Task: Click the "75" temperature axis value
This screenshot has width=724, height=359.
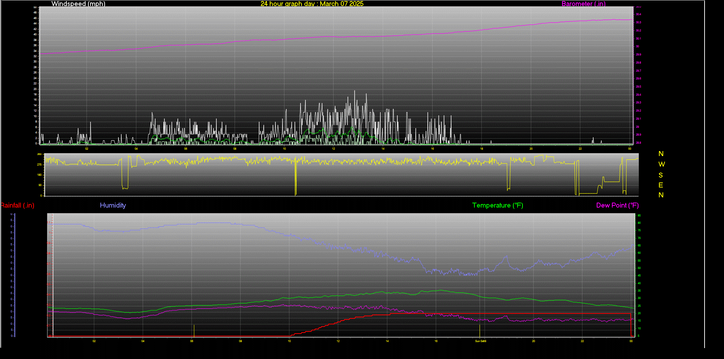Action: coord(639,230)
